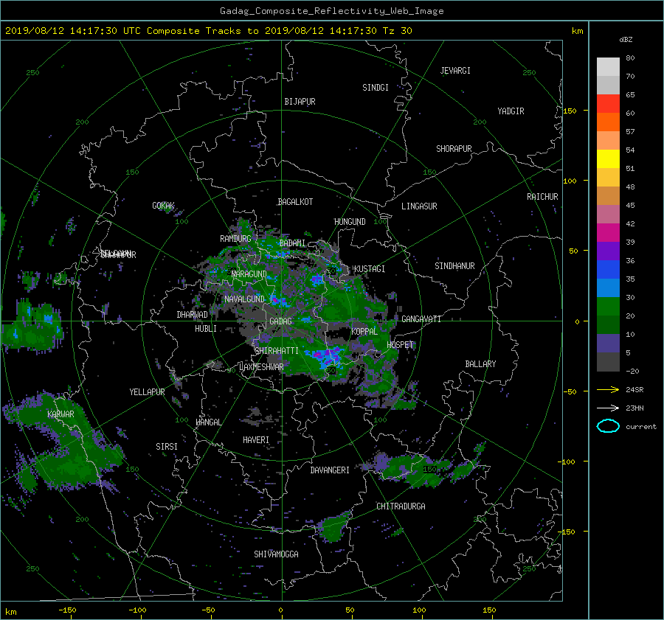Viewport: 664px width, 620px height.
Task: Click the LAXMESHWAR city label
Action: 261,367
